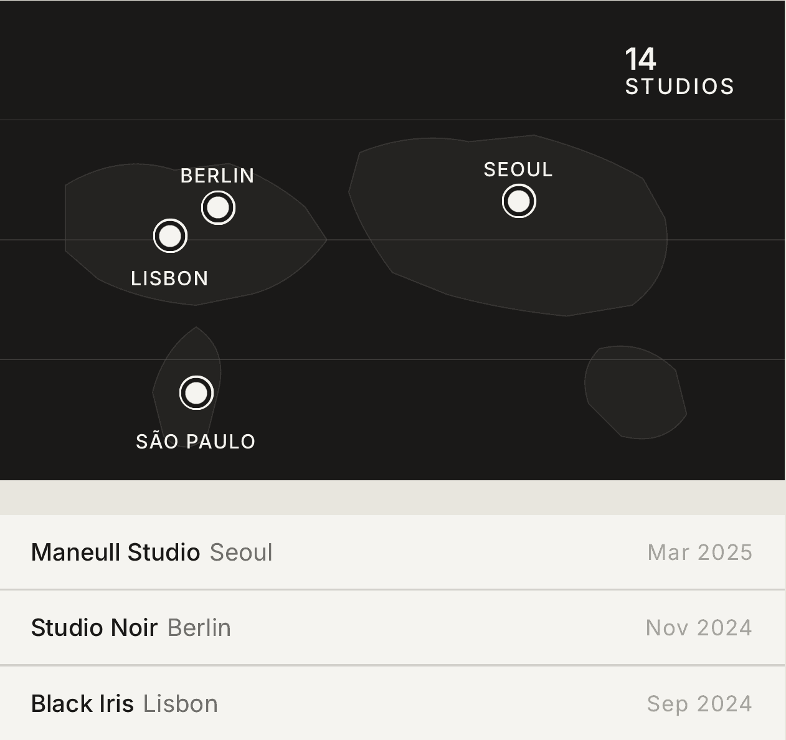Viewport: 786px width, 740px height.
Task: Click the Seoul city text beside Maneull Studio
Action: [x=241, y=553]
